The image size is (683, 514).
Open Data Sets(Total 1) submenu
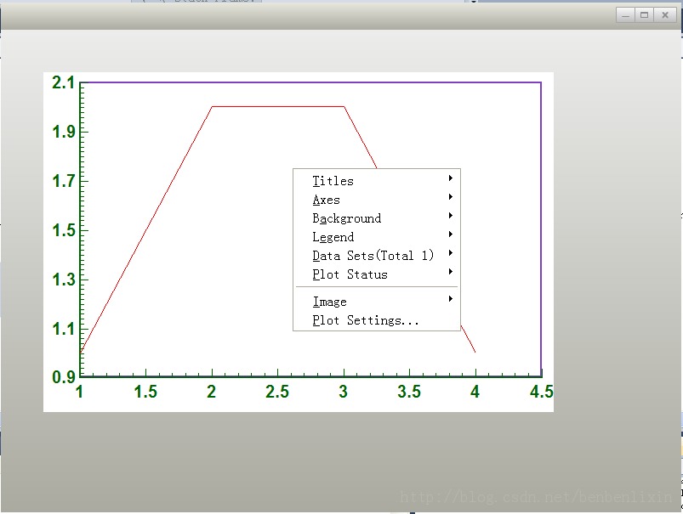376,256
